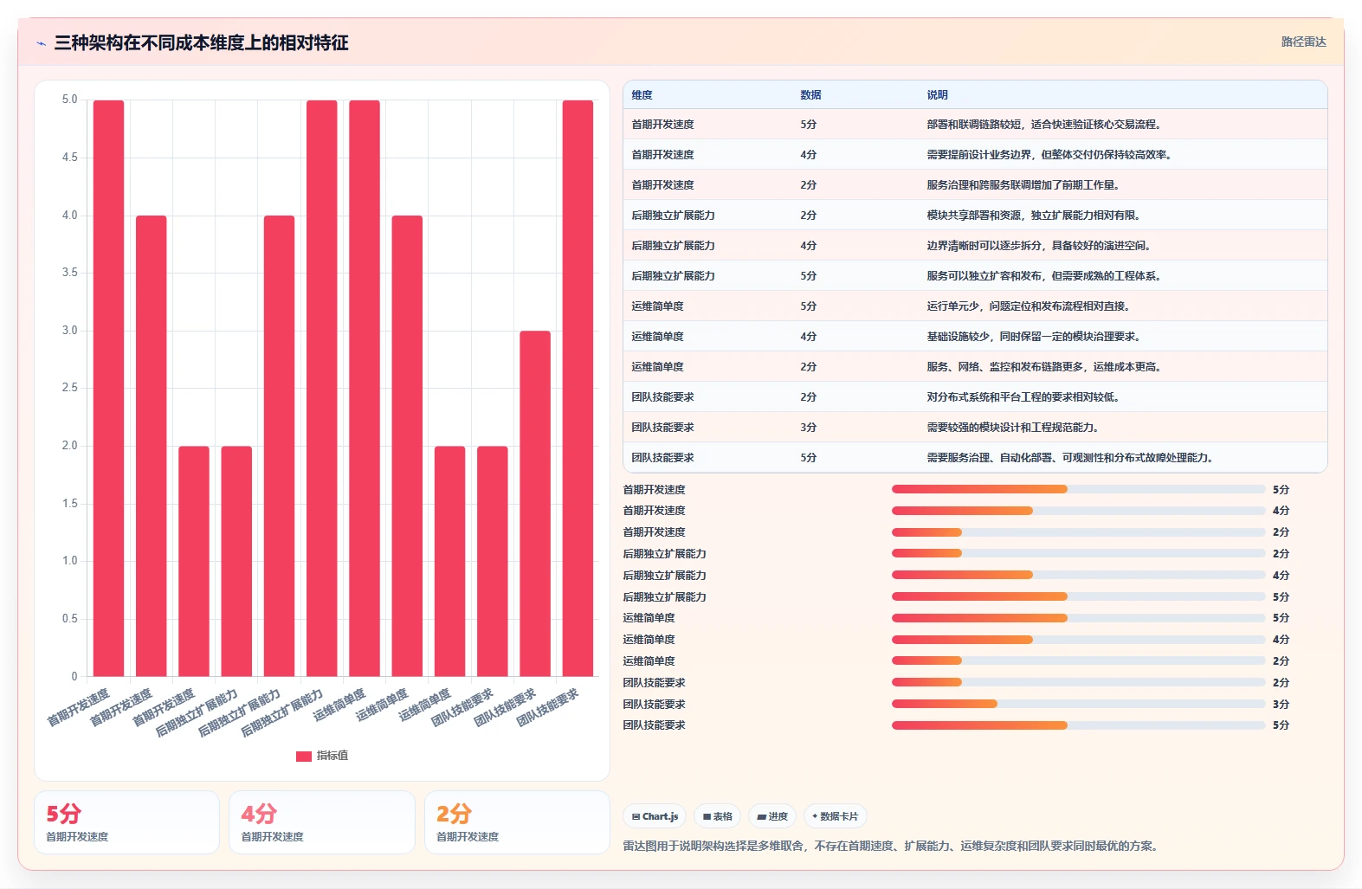1362x889 pixels.
Task: Click the 首期开发速度 progress bar at 4分
Action: [x=1079, y=511]
